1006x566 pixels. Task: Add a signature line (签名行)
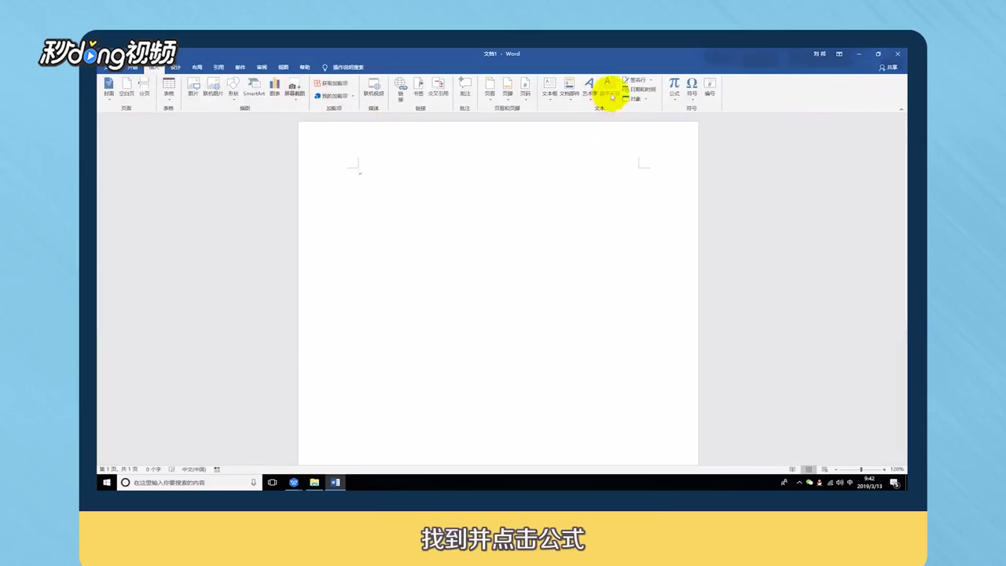[637, 80]
